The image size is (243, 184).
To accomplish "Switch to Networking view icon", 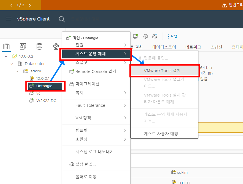I will [56, 46].
